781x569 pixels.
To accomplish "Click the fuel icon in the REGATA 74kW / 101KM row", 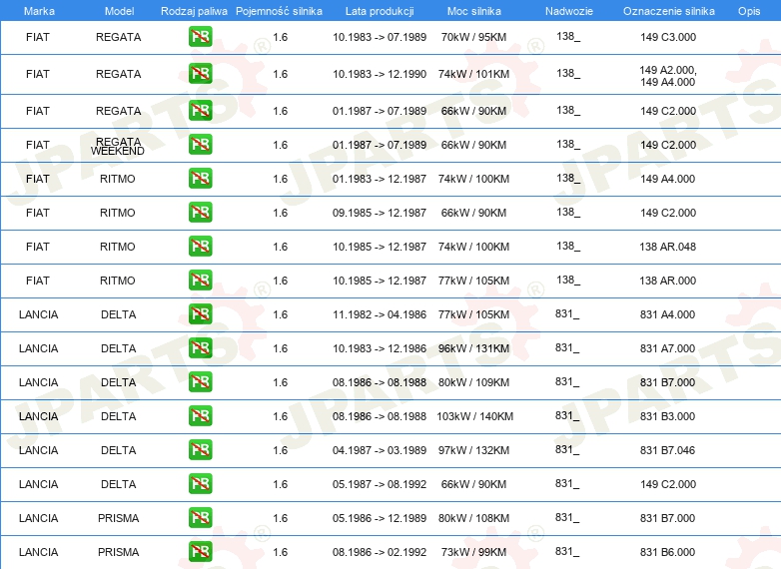I will [x=200, y=74].
